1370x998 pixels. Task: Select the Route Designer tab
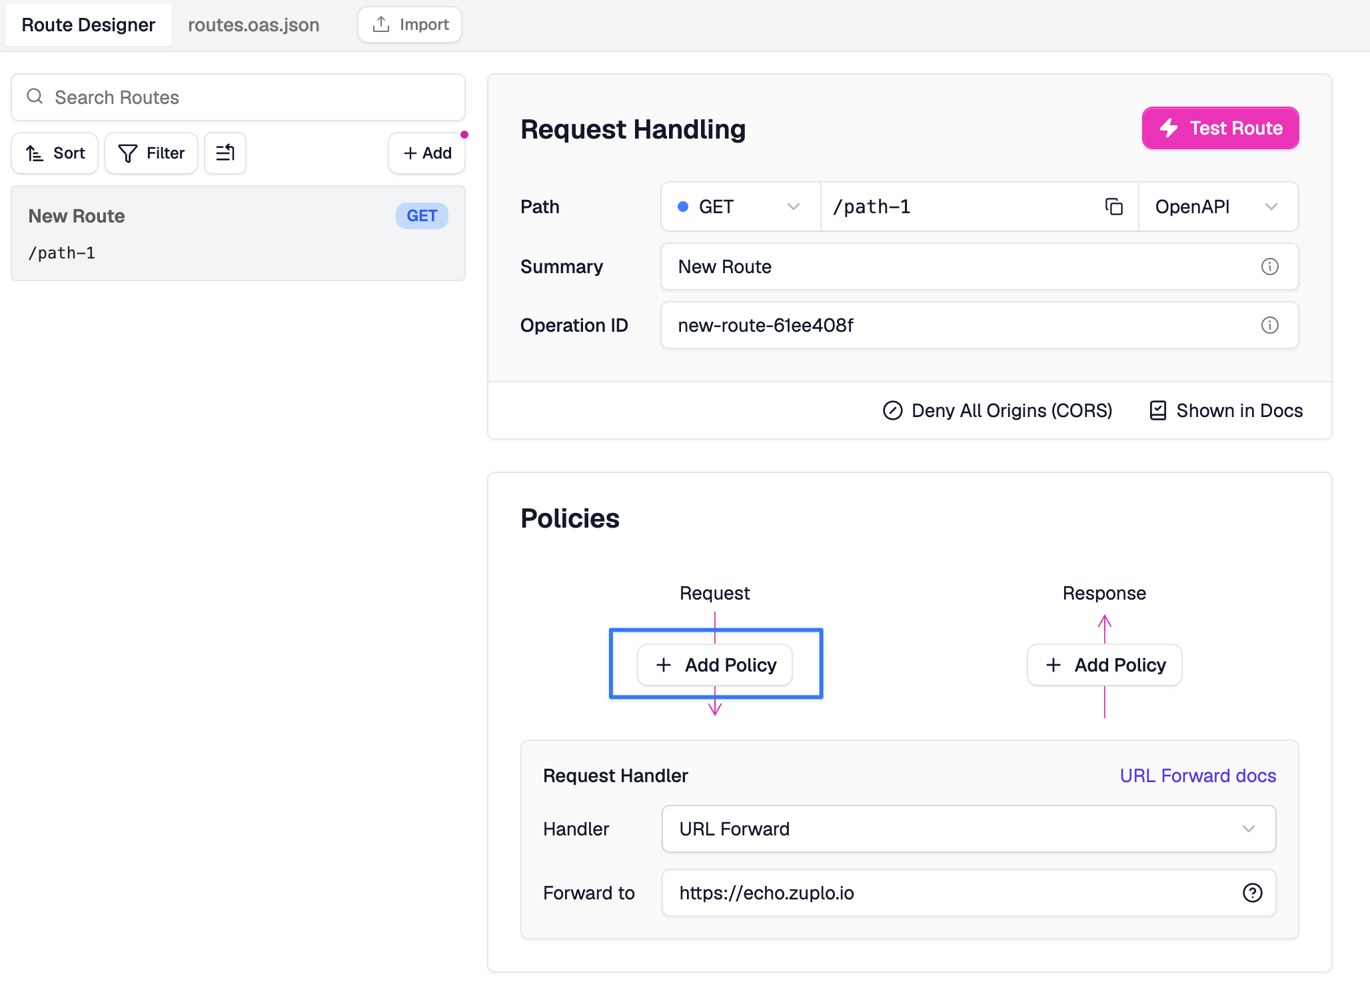(x=88, y=25)
